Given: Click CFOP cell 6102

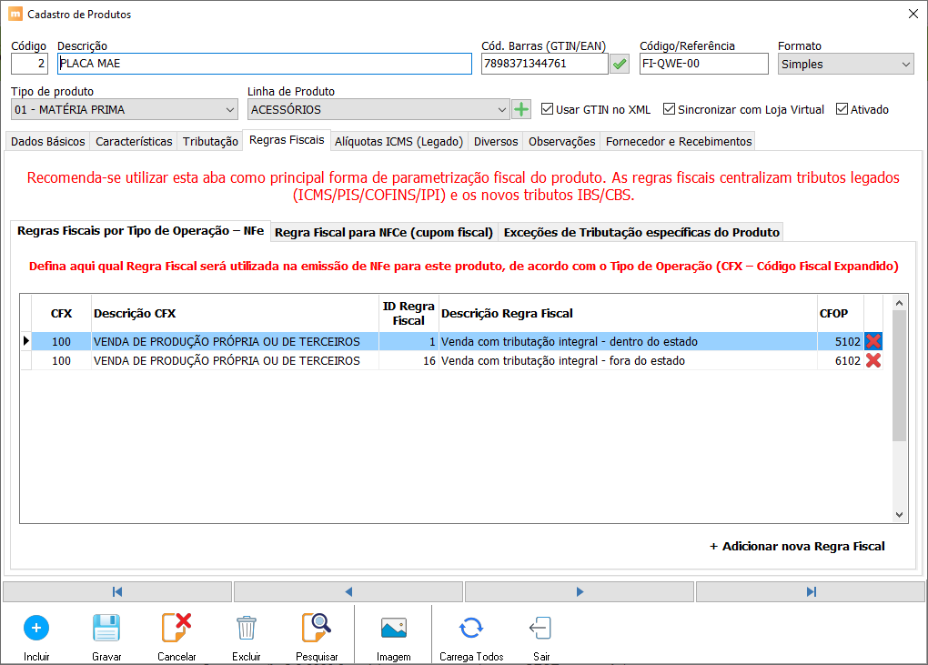Looking at the screenshot, I should 841,360.
